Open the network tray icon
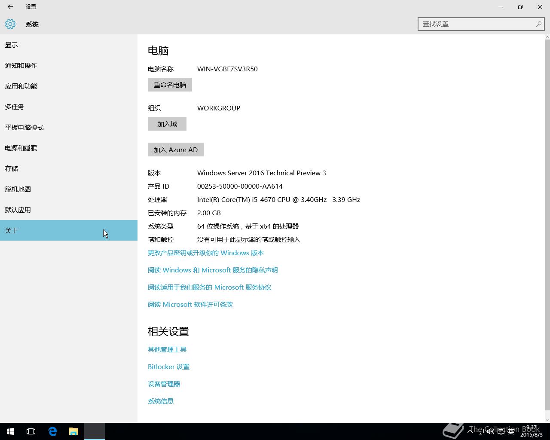550x440 pixels. (x=480, y=431)
